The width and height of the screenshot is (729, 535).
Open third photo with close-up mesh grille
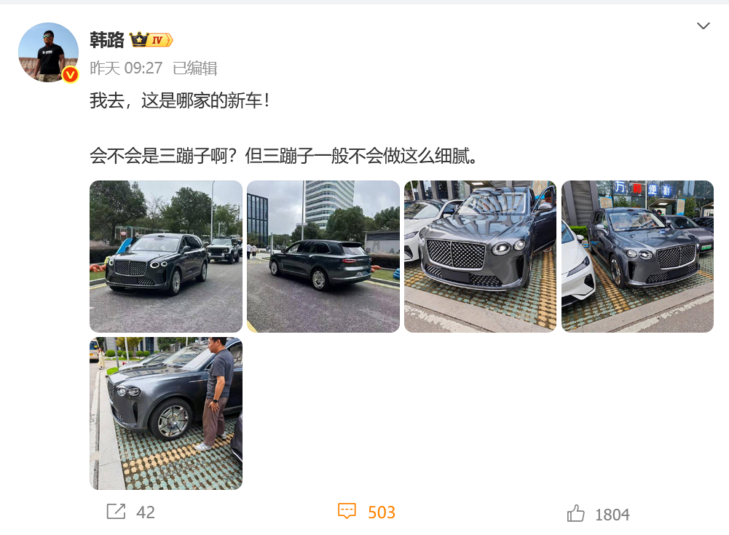[x=480, y=256]
